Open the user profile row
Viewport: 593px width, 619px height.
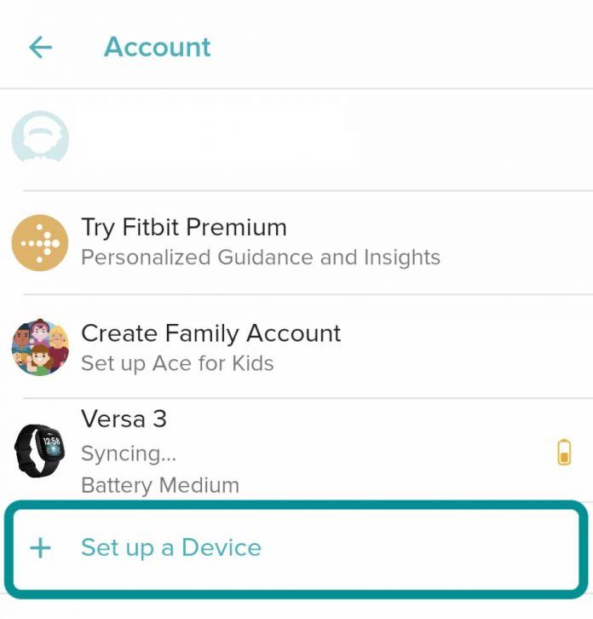pos(296,139)
